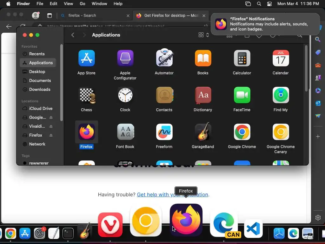The width and height of the screenshot is (325, 244).
Task: Open Spotlight search in menu bar
Action: (x=259, y=4)
